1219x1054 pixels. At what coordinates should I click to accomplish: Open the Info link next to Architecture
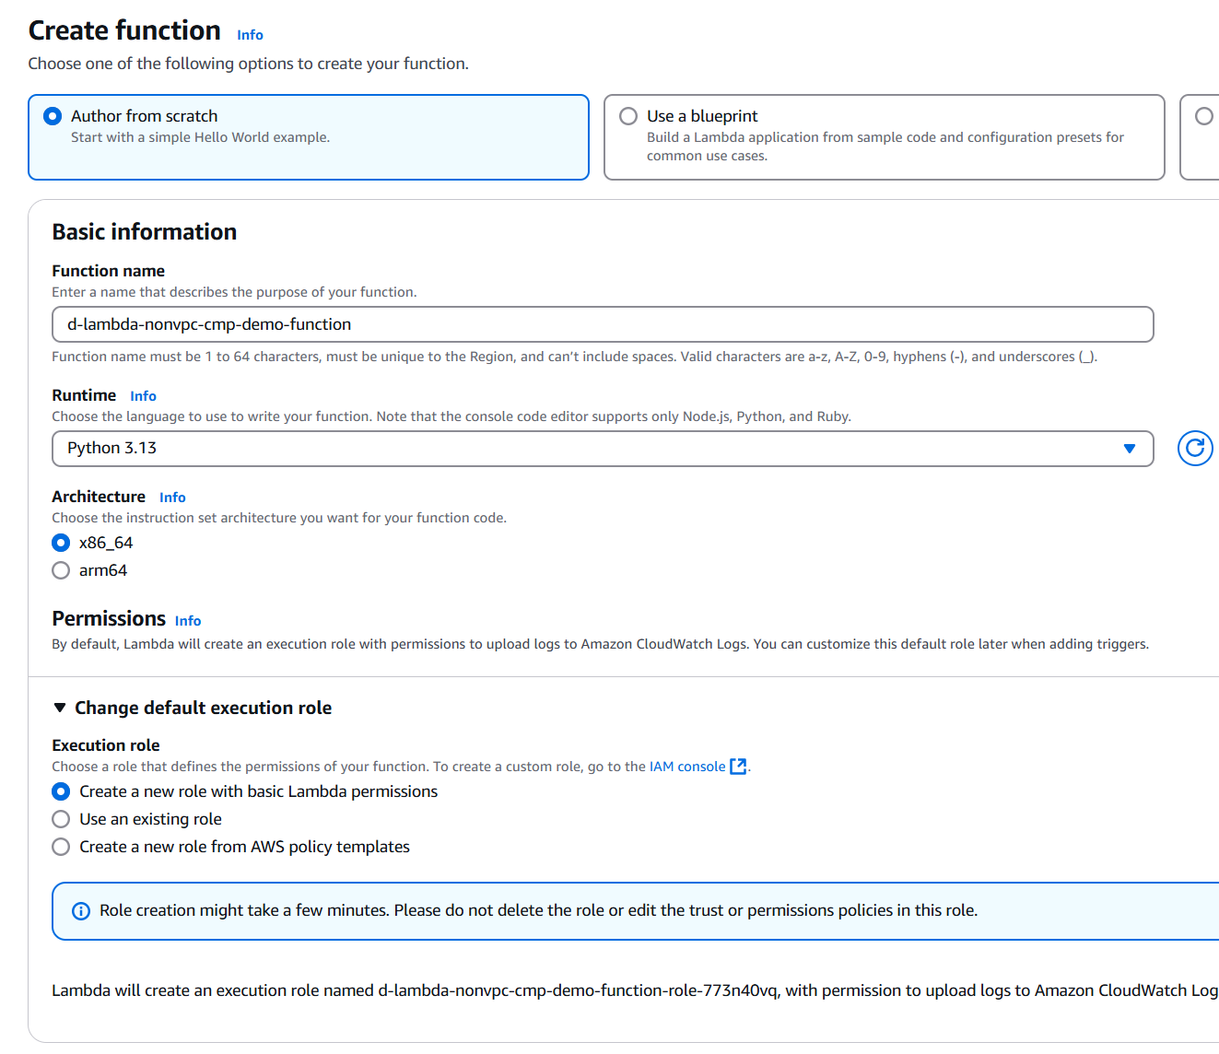[172, 498]
